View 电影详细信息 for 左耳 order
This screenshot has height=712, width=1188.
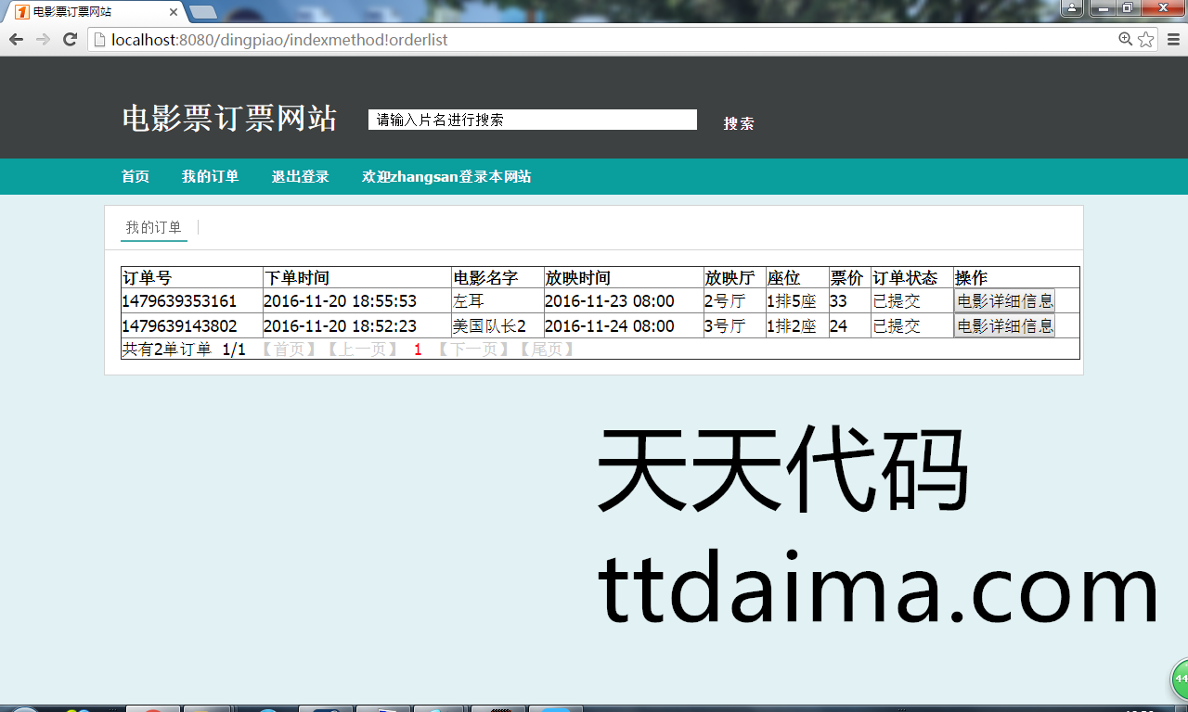tap(1004, 300)
